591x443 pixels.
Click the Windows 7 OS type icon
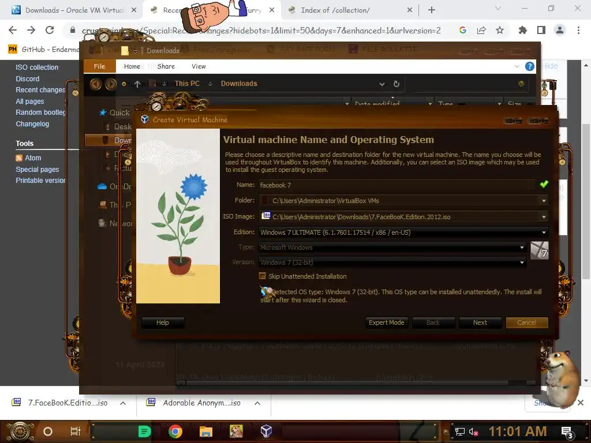coord(540,250)
